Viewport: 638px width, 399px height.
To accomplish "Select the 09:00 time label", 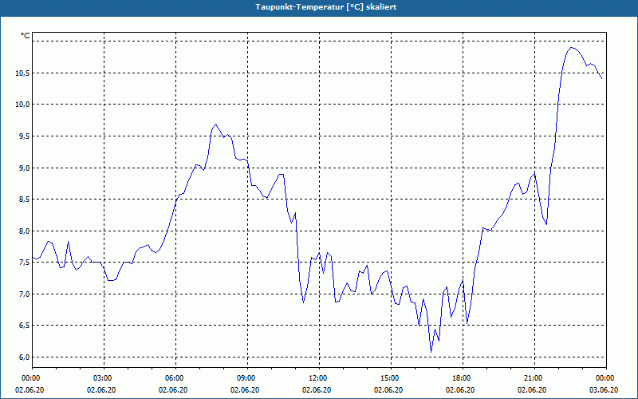I will click(x=247, y=378).
